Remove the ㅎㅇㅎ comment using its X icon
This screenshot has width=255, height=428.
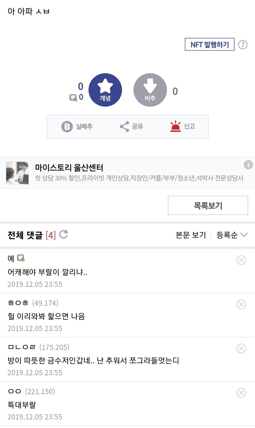tap(241, 304)
